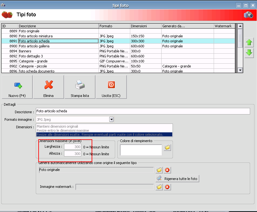Select row 'Categorie - piccole'
Image resolution: width=257 pixels, height=212 pixels.
[x=118, y=66]
